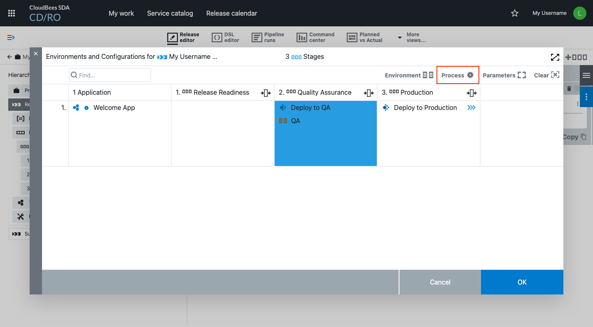Open the Service catalog menu
The image size is (593, 327).
click(170, 13)
